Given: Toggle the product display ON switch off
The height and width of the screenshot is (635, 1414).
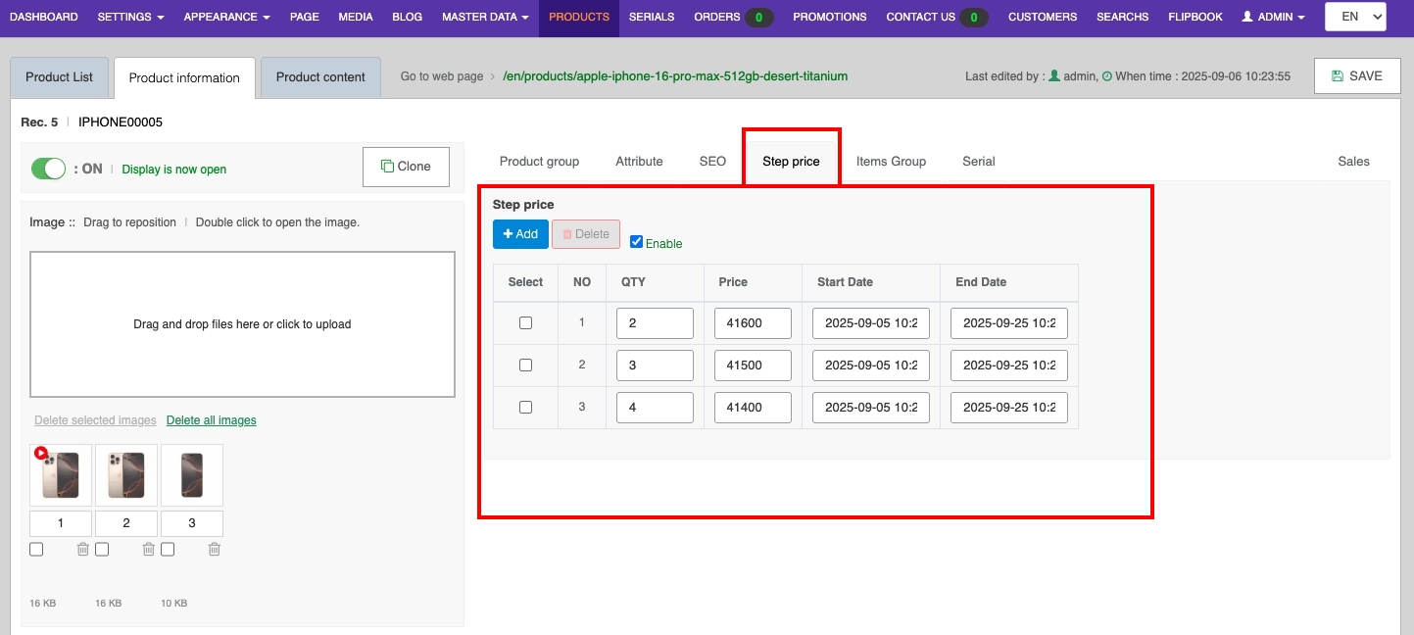Looking at the screenshot, I should 48,169.
